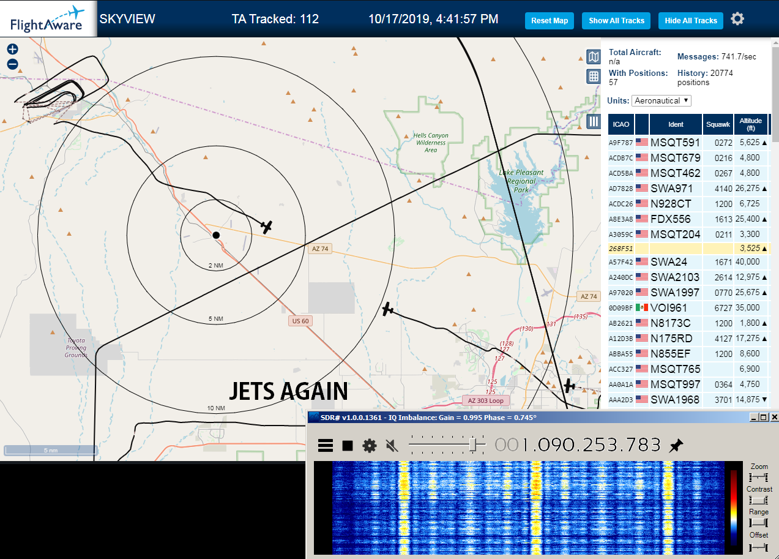Adjust the SDR# Contrast slider

758,500
